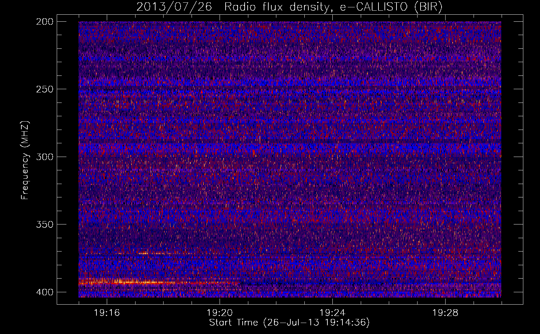The image size is (540, 334).
Task: Click the bright yellow burst near 395 MHz
Action: pyautogui.click(x=133, y=282)
